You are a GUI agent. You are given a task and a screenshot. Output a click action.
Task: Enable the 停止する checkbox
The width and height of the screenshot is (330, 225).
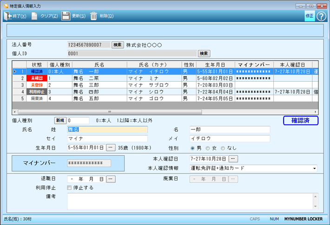tap(70, 188)
